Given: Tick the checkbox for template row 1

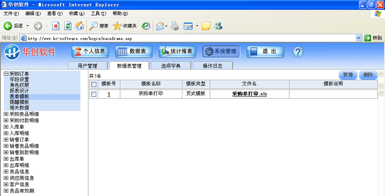Looking at the screenshot, I should click(x=94, y=94).
